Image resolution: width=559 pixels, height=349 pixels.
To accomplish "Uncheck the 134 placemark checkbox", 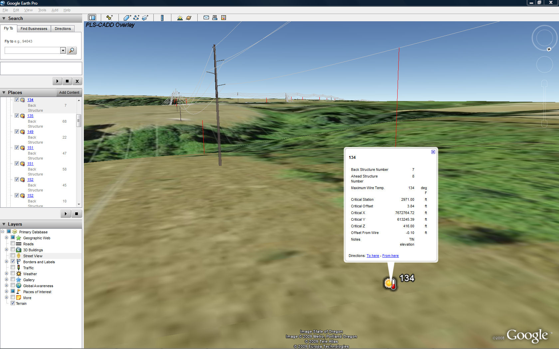I will pyautogui.click(x=17, y=100).
